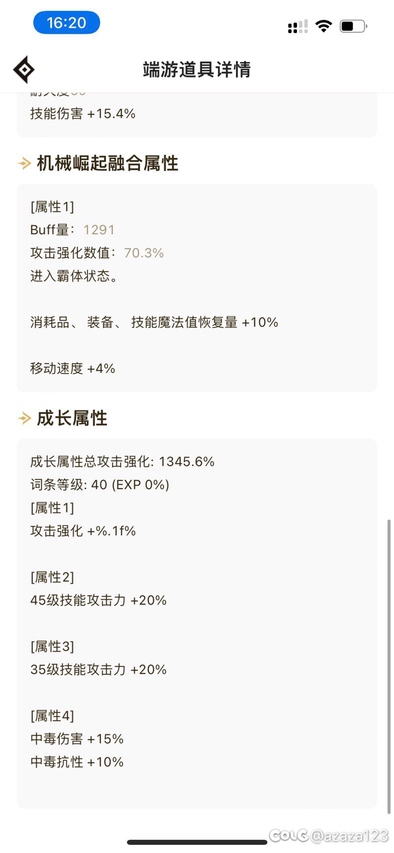The width and height of the screenshot is (394, 853).
Task: Tap 成长属性总攻击强化 1345.6% line
Action: [122, 461]
